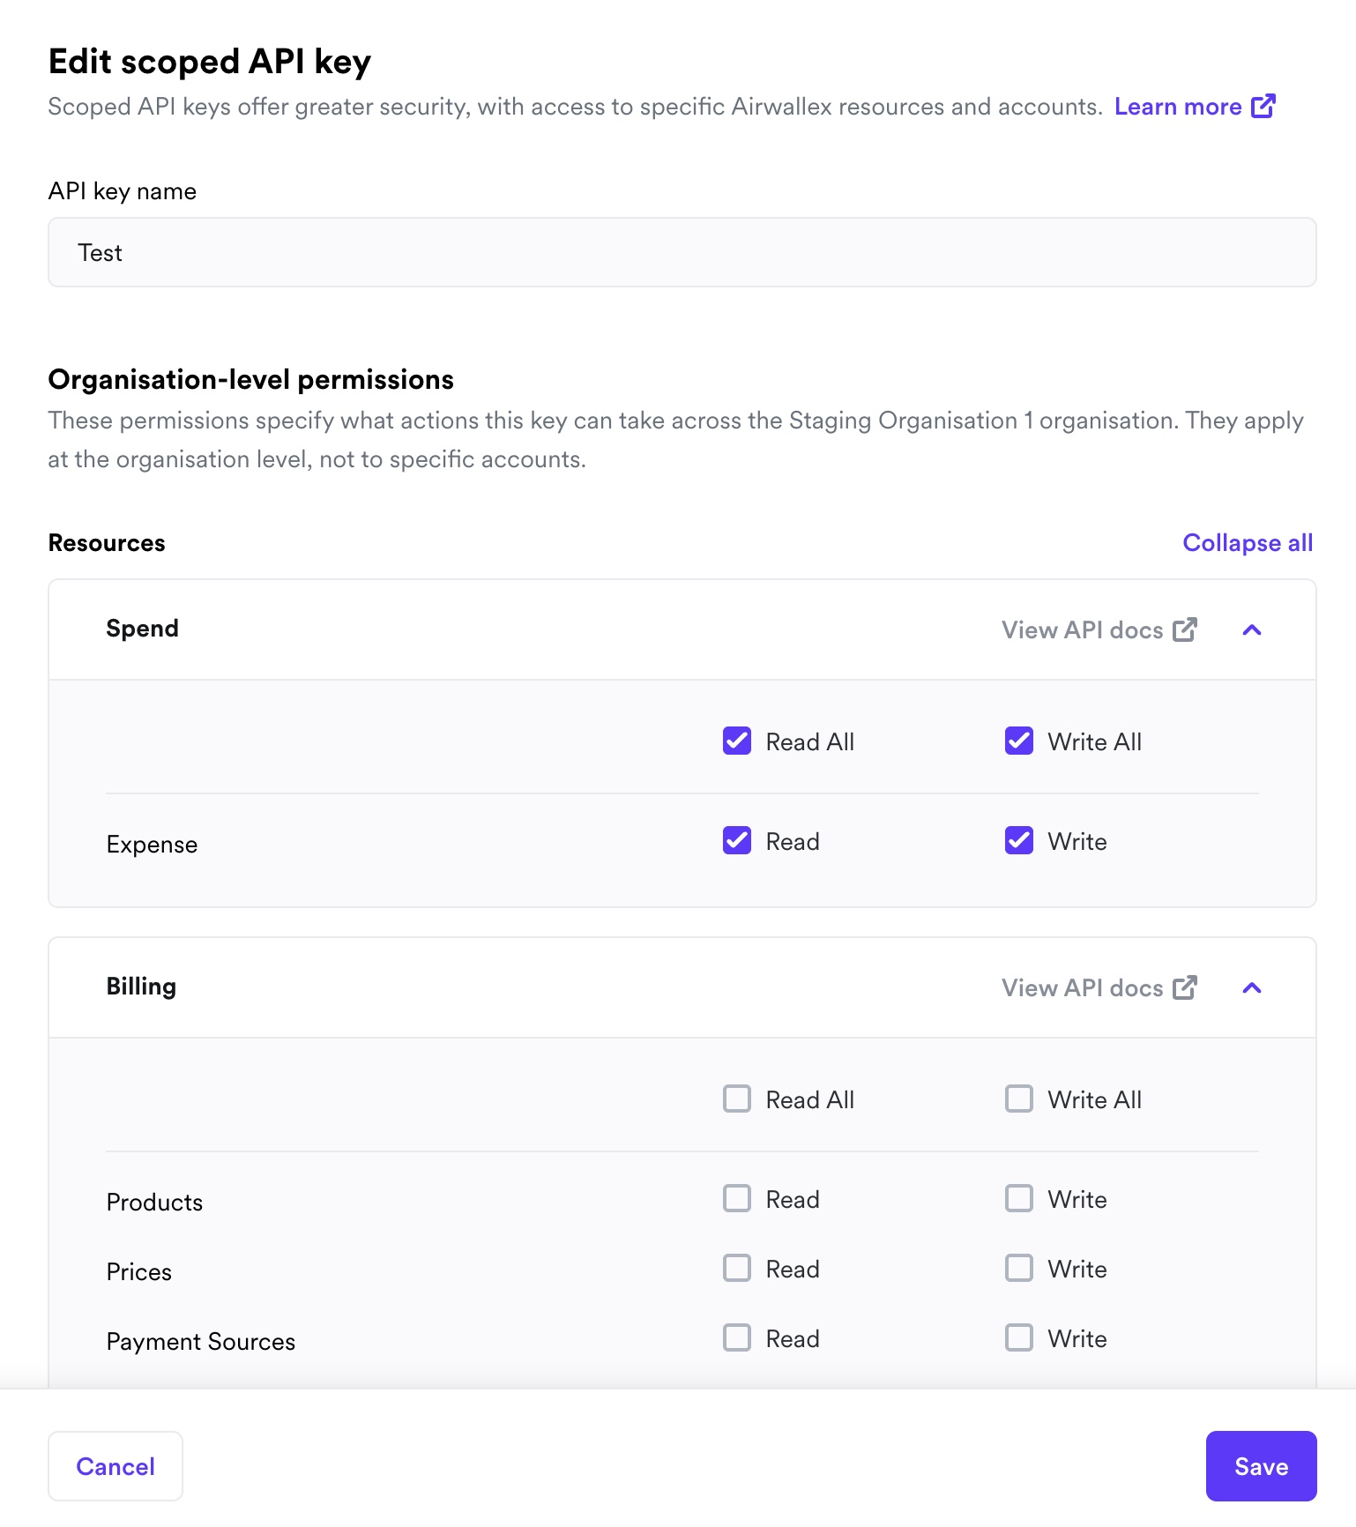This screenshot has width=1356, height=1527.
Task: Open View API docs for Billing
Action: [x=1083, y=987]
